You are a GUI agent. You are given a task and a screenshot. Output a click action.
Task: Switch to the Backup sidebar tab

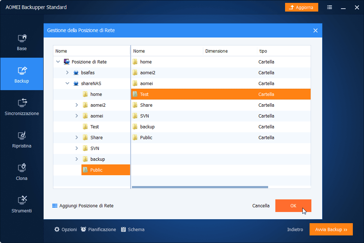point(22,74)
